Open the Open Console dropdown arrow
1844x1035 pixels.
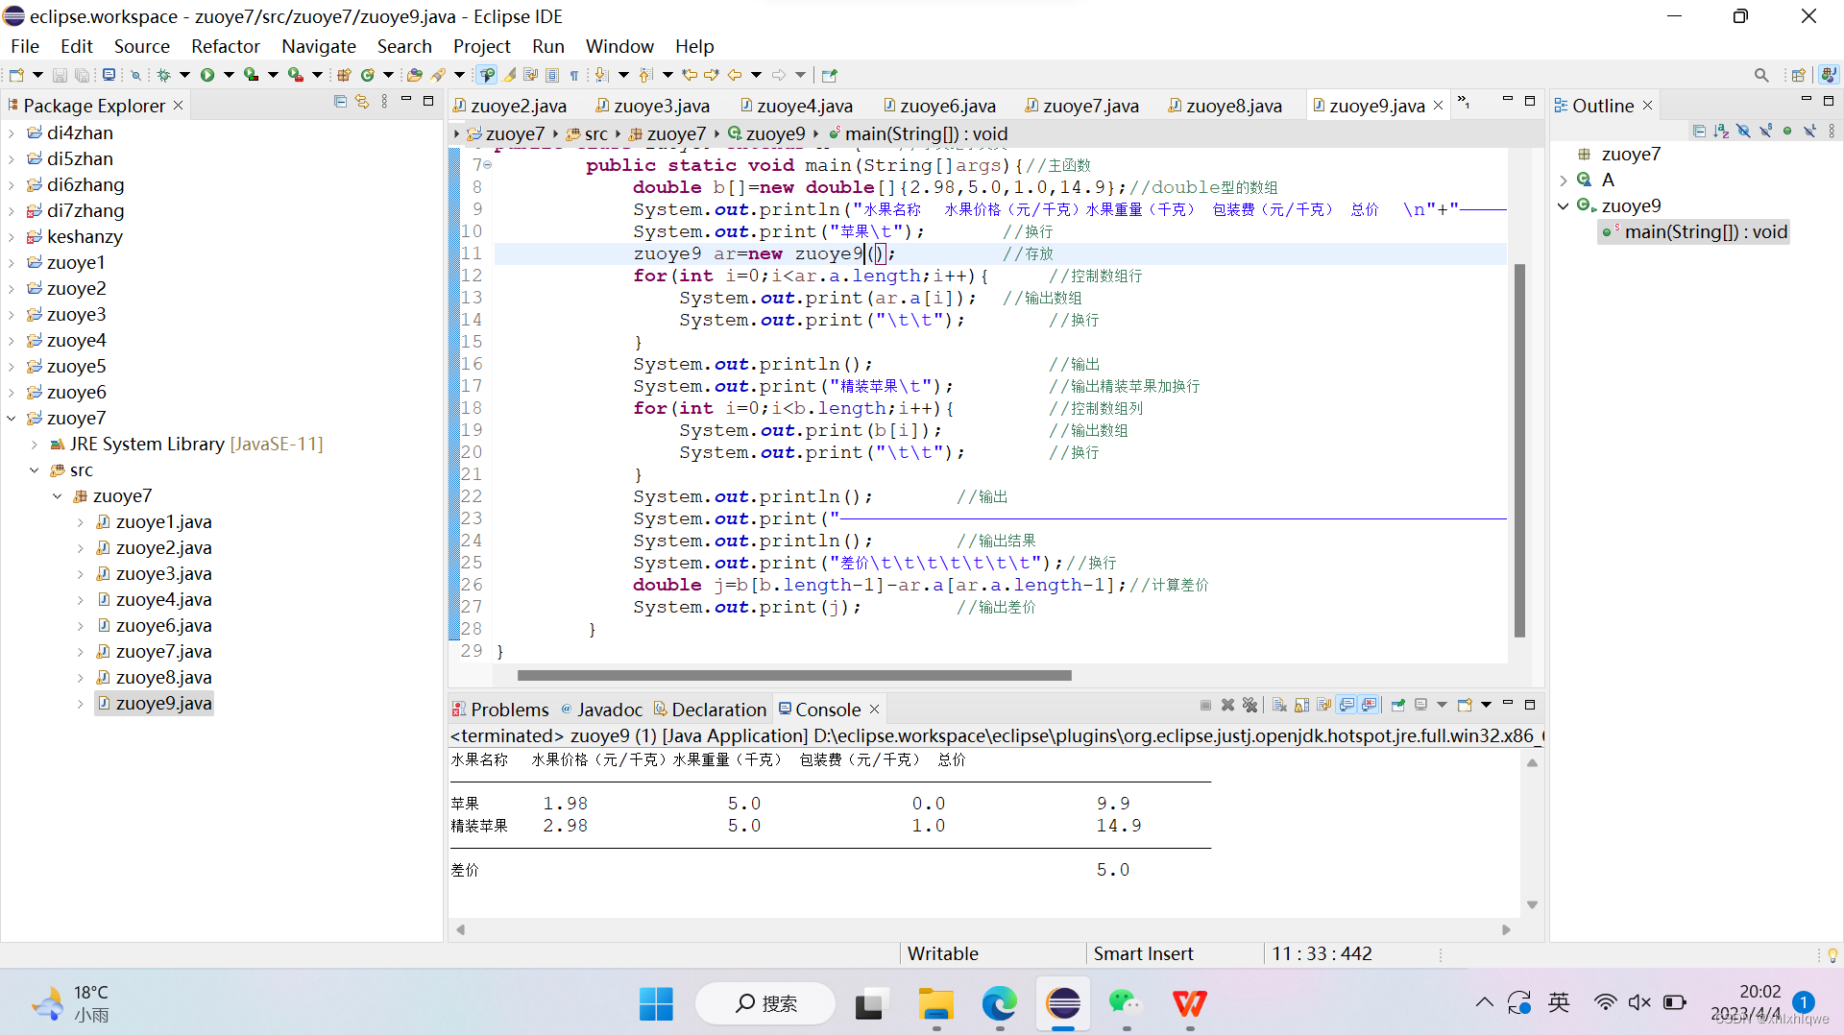pyautogui.click(x=1486, y=706)
